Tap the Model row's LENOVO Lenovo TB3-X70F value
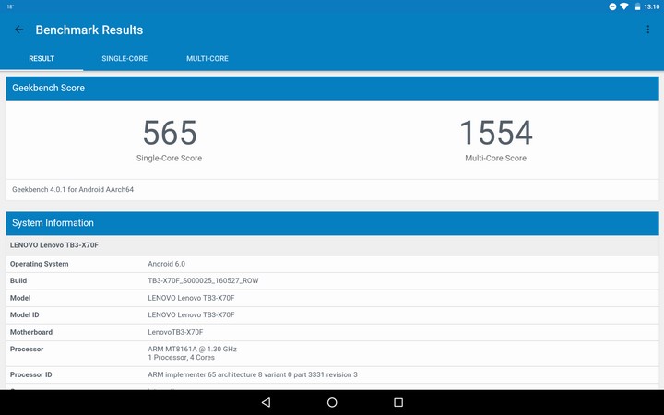This screenshot has height=415, width=664. (x=191, y=298)
